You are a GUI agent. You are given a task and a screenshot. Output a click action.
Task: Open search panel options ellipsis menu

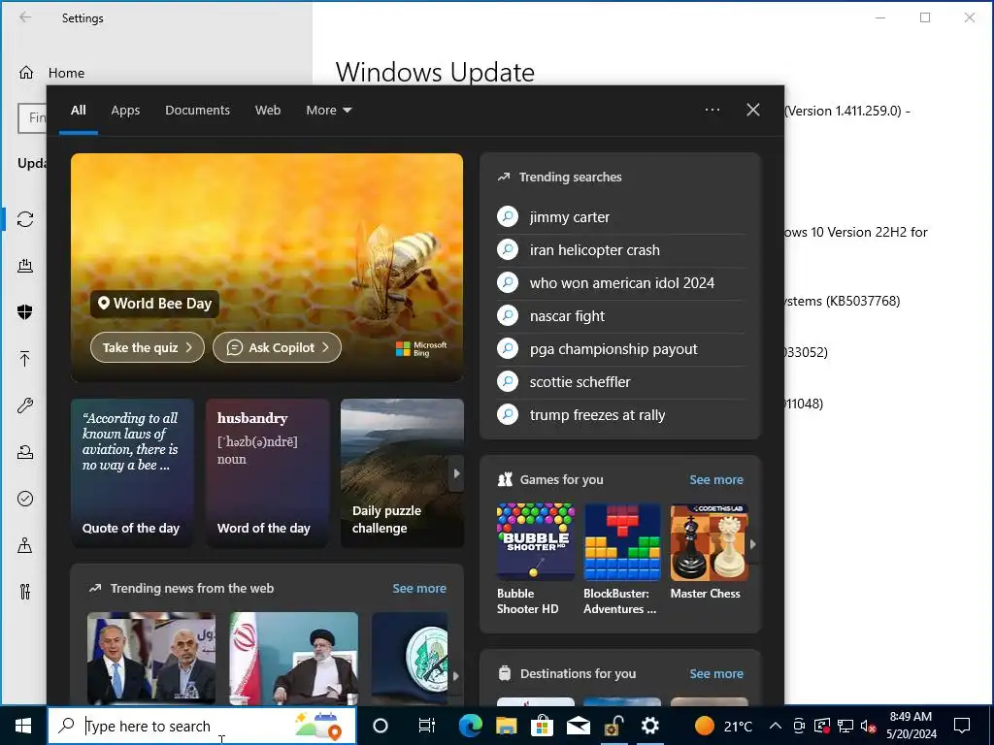pyautogui.click(x=712, y=110)
